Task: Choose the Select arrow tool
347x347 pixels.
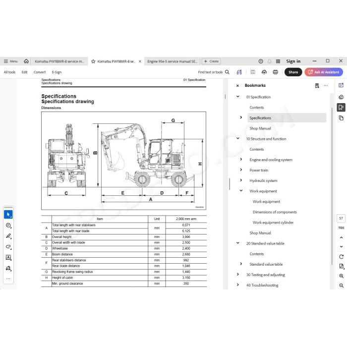Action: tap(8, 215)
